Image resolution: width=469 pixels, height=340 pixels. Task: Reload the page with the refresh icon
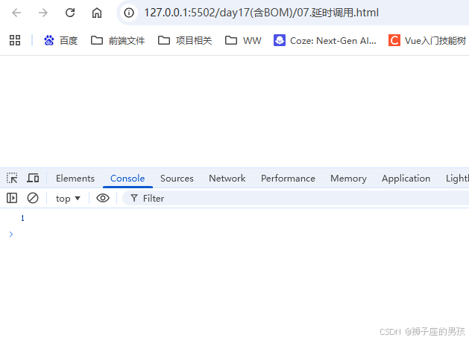click(70, 13)
